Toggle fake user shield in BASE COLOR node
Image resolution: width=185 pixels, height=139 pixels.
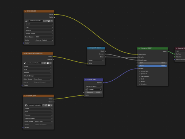pyautogui.click(x=44, y=21)
